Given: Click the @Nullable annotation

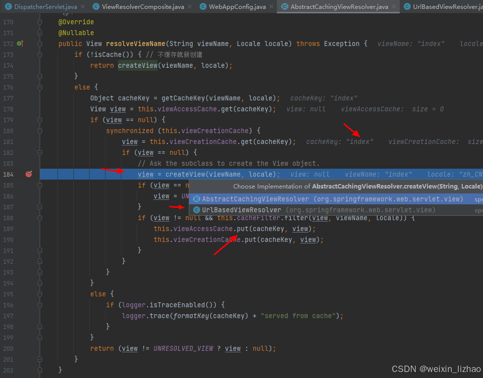Looking at the screenshot, I should [x=76, y=33].
